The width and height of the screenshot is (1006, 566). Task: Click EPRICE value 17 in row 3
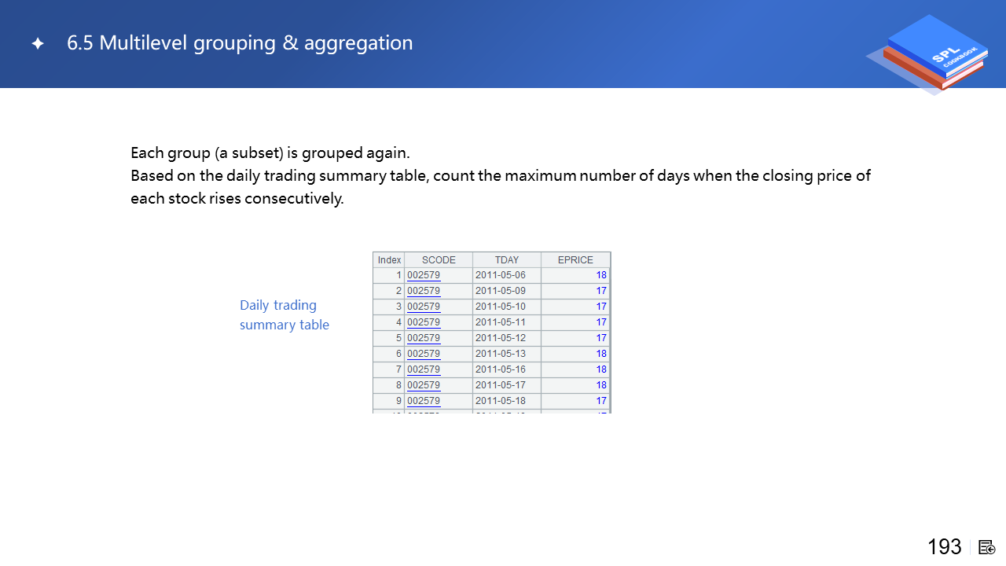click(x=600, y=307)
